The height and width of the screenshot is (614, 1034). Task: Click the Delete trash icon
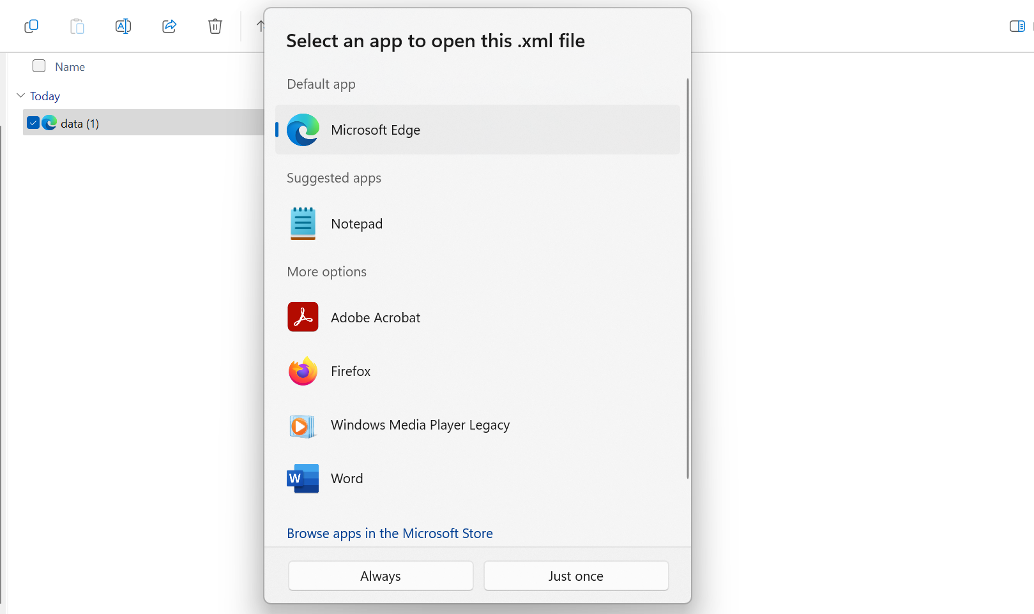click(215, 26)
